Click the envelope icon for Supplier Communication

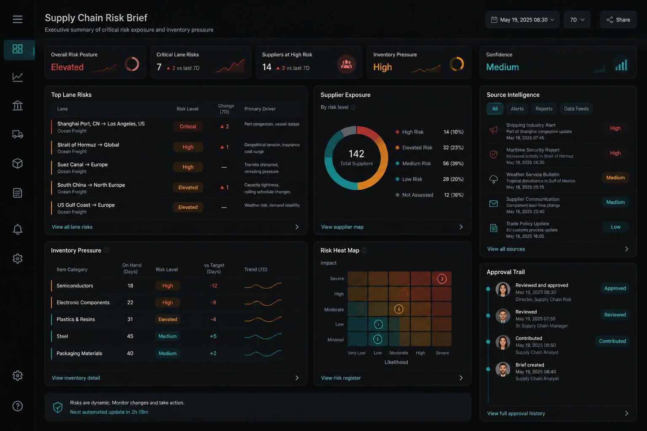494,204
